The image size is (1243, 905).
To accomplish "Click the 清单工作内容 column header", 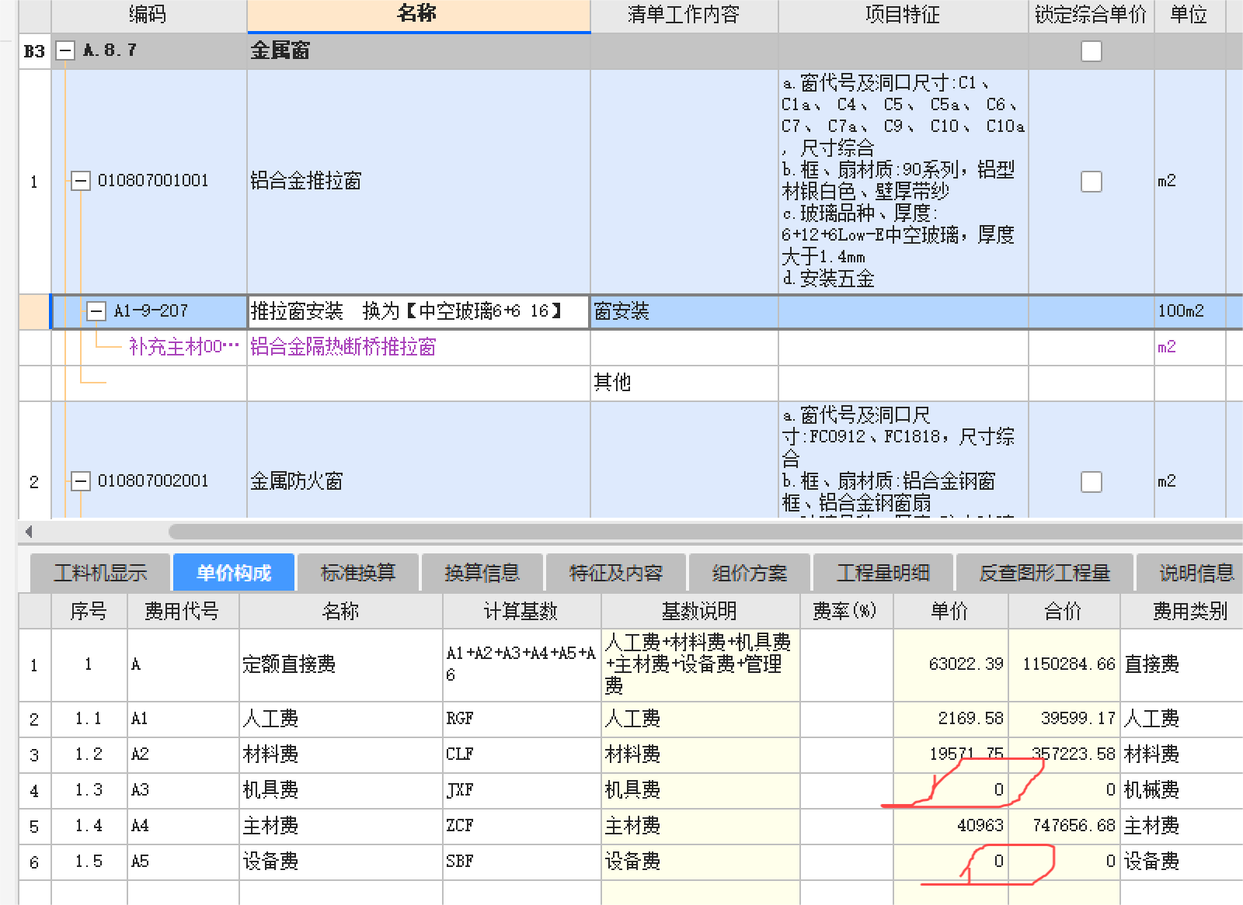I will 684,16.
